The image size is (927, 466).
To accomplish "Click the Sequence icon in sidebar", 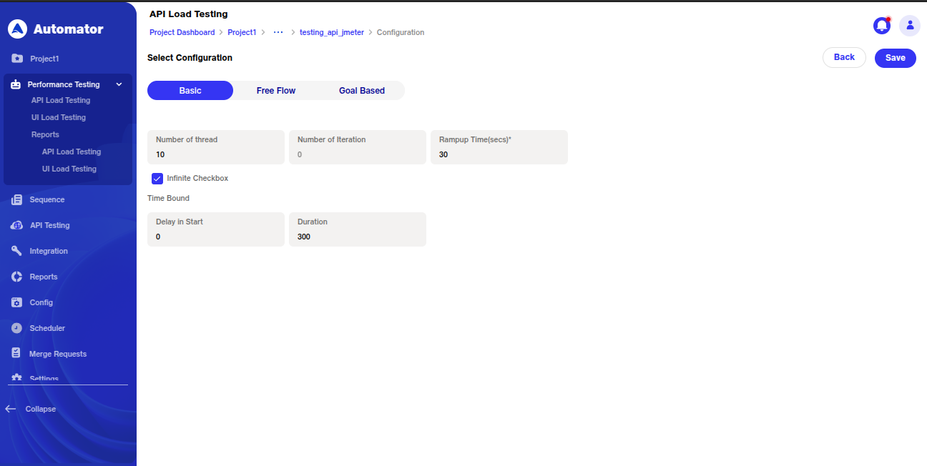I will pos(17,199).
